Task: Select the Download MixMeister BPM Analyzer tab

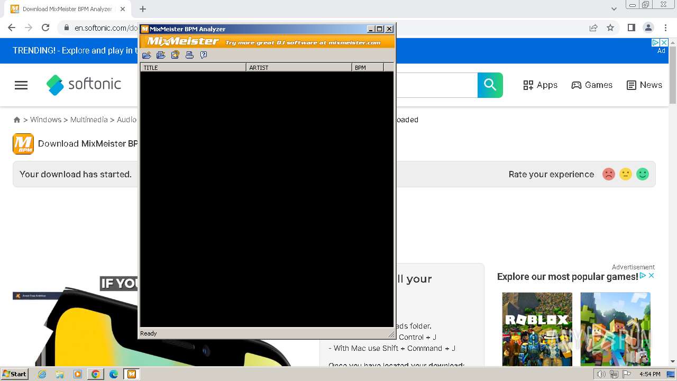Action: coord(68,9)
